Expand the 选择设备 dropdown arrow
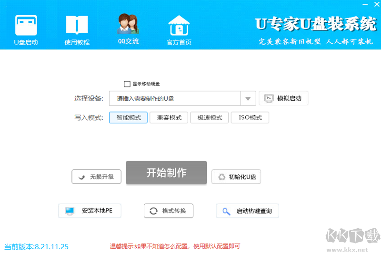The image size is (381, 253). pyautogui.click(x=248, y=99)
